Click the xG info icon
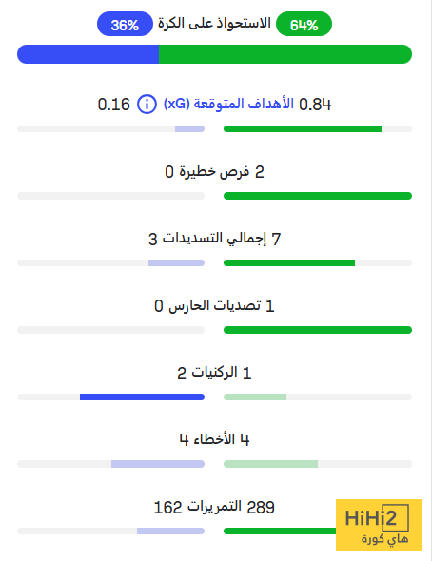The image size is (432, 561). 147,105
